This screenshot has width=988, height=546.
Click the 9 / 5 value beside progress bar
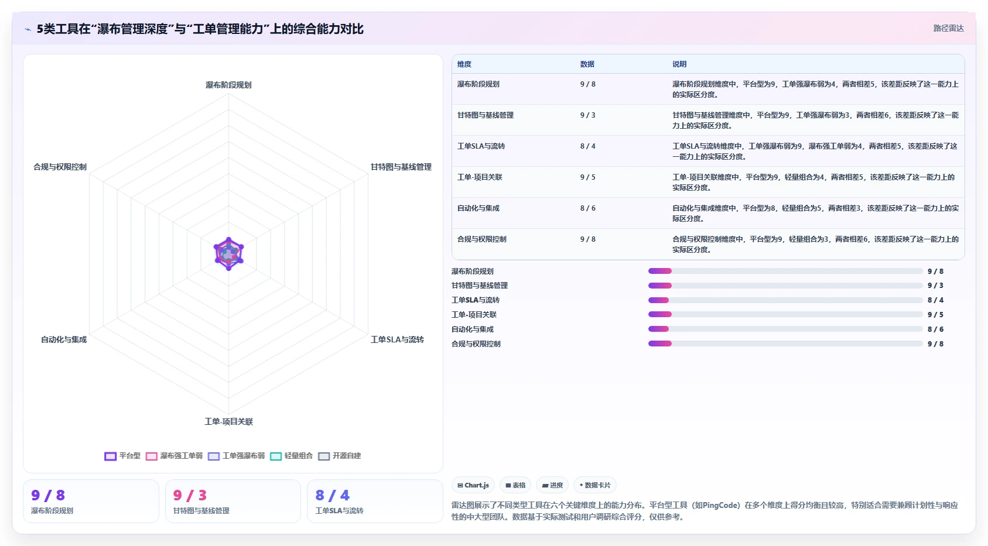tap(935, 315)
